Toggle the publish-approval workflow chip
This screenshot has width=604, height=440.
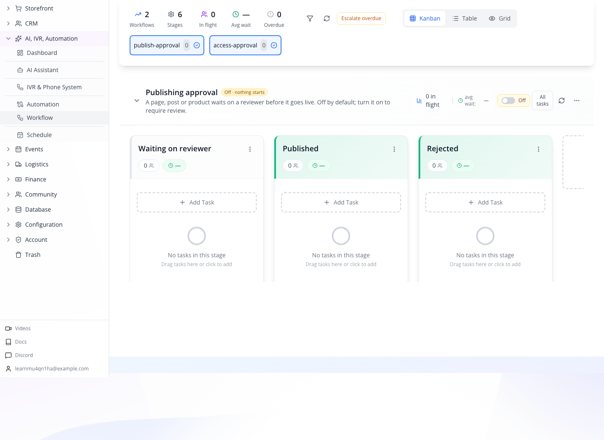click(x=167, y=45)
